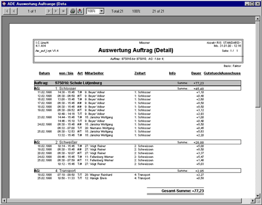262x205 pixels.
Task: Go to the first report page
Action: [x=7, y=12]
